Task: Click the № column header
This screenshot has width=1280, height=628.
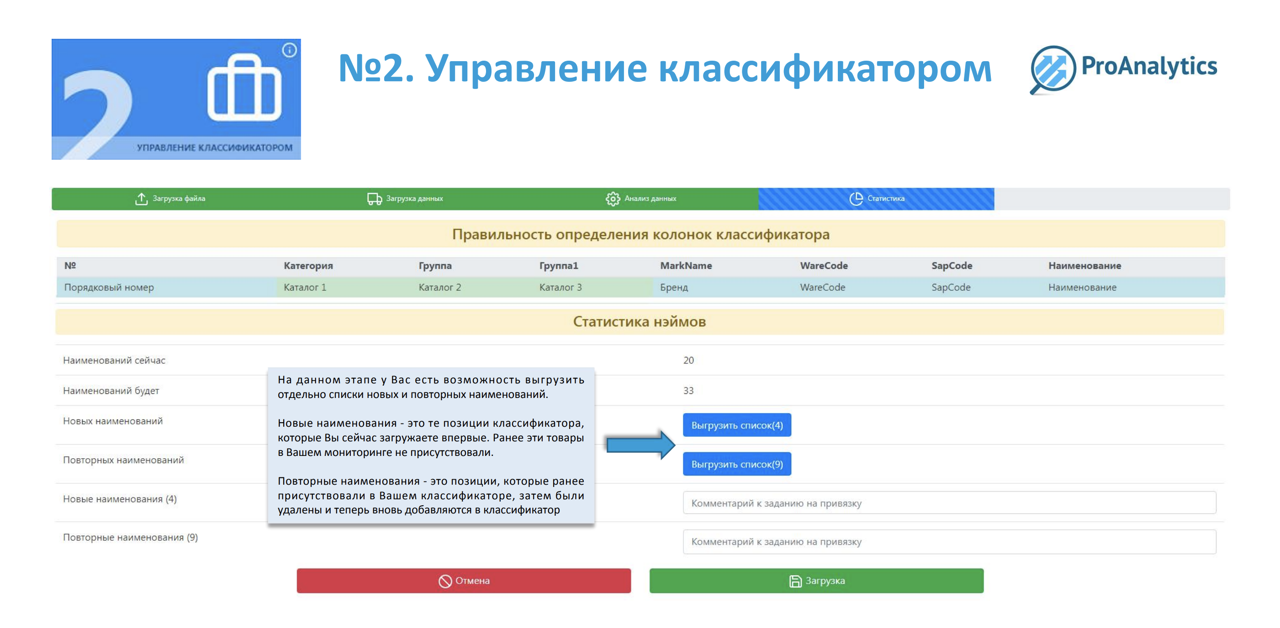Action: click(x=70, y=266)
